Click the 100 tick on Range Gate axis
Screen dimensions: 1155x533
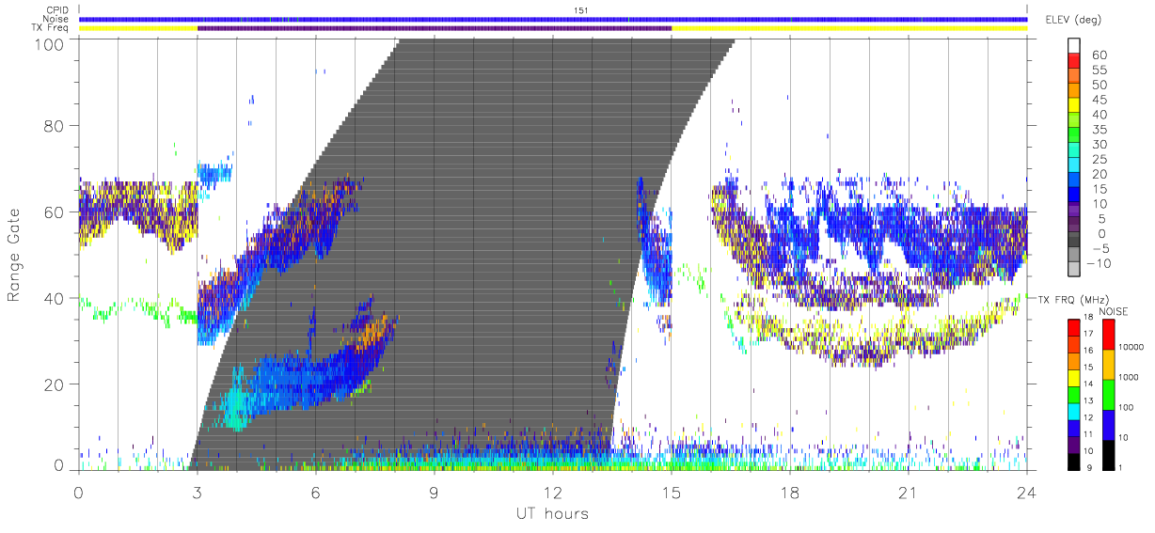pos(51,44)
